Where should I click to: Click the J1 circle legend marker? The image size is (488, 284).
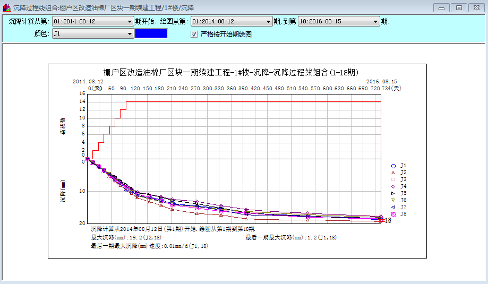coord(393,166)
